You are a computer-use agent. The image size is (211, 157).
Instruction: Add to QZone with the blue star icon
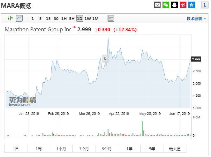pyautogui.click(x=192, y=5)
